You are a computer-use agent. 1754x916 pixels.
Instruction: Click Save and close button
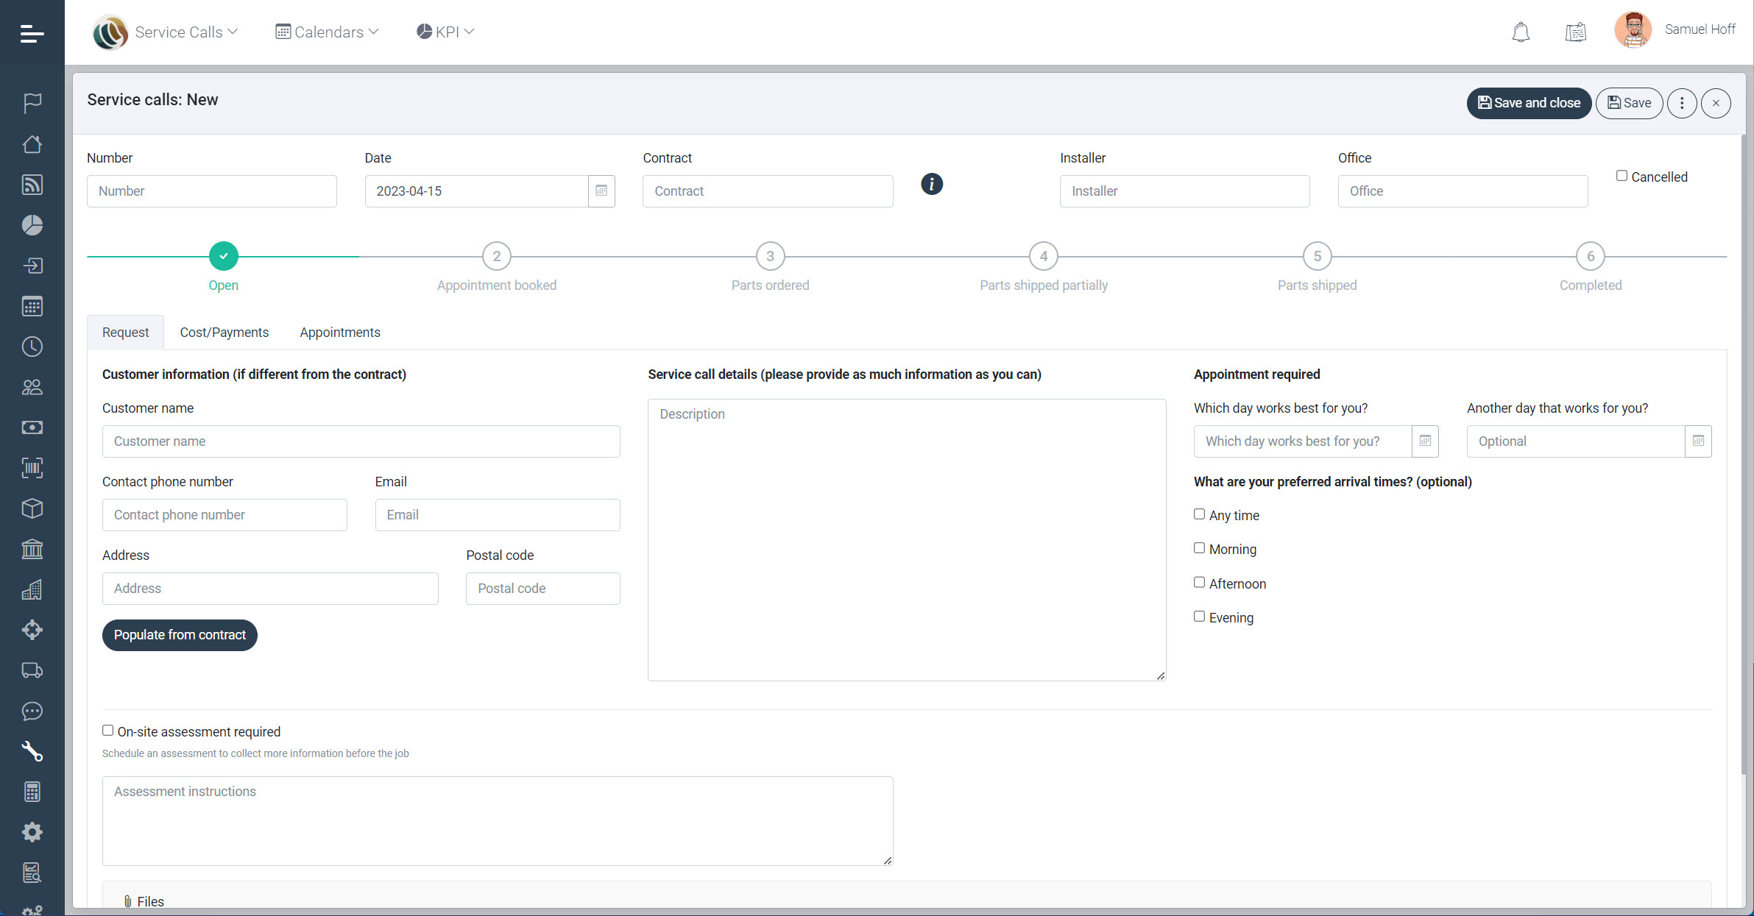[x=1529, y=103]
